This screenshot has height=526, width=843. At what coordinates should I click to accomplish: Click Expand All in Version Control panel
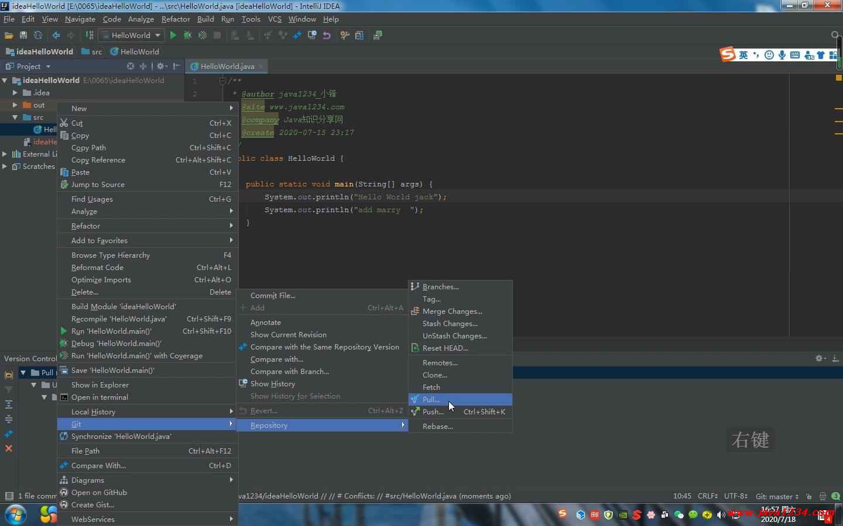(9, 404)
